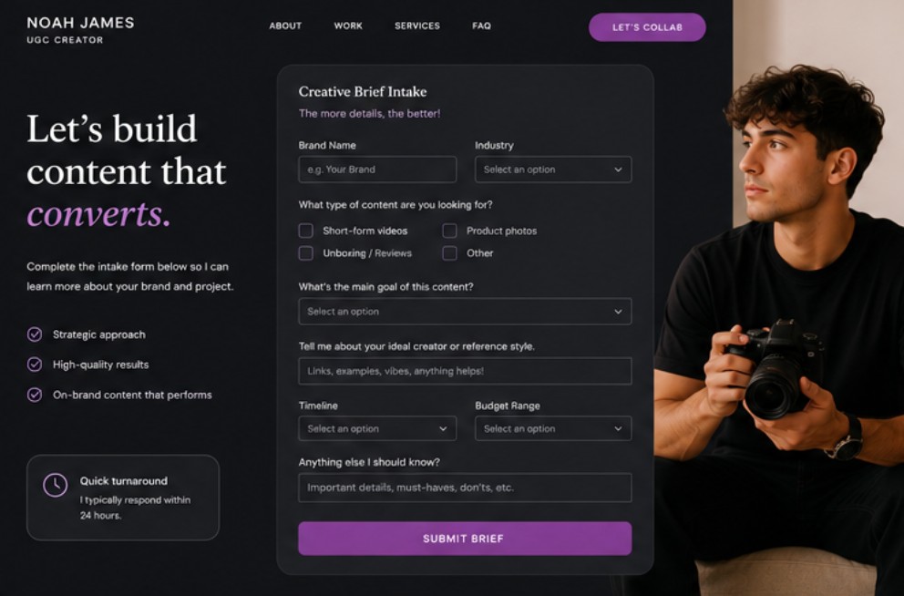This screenshot has height=596, width=904.
Task: Tick the Short-form videos checkbox
Action: [306, 231]
